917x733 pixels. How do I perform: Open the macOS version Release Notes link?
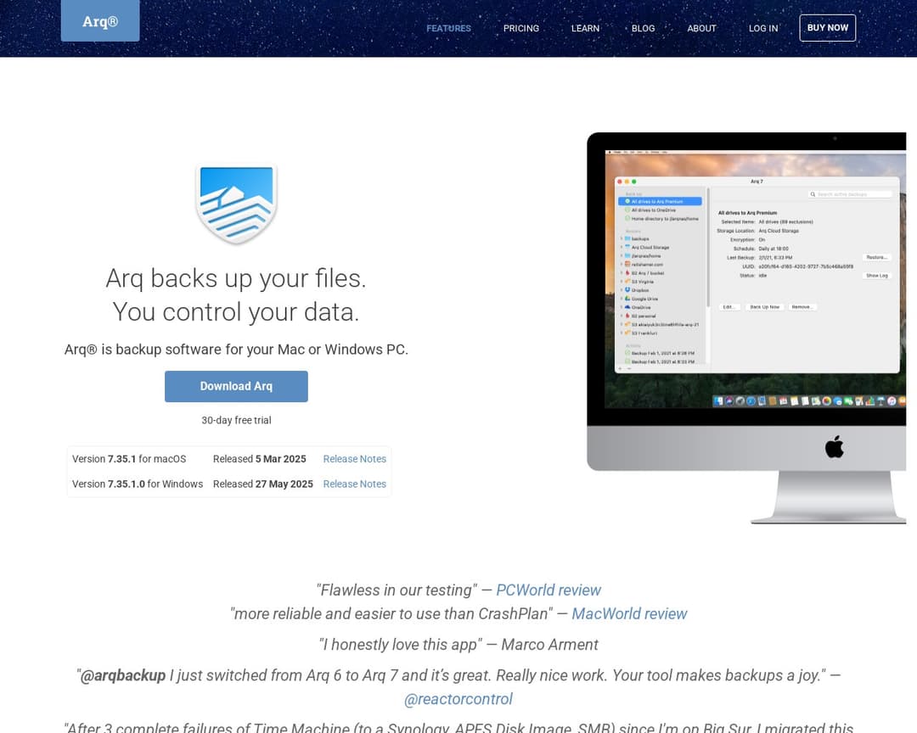click(354, 459)
